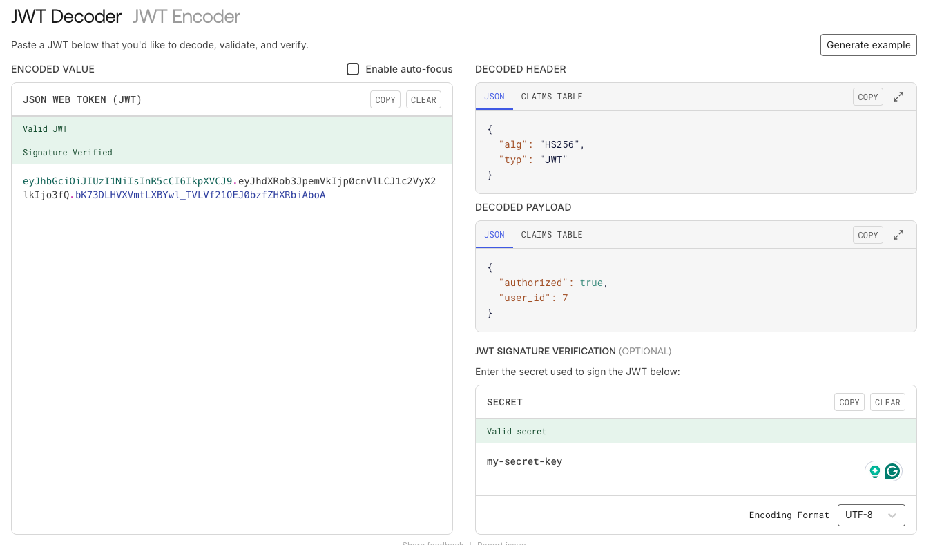Expand the Decoded Header panel fullscreen
The image size is (933, 545).
click(898, 97)
